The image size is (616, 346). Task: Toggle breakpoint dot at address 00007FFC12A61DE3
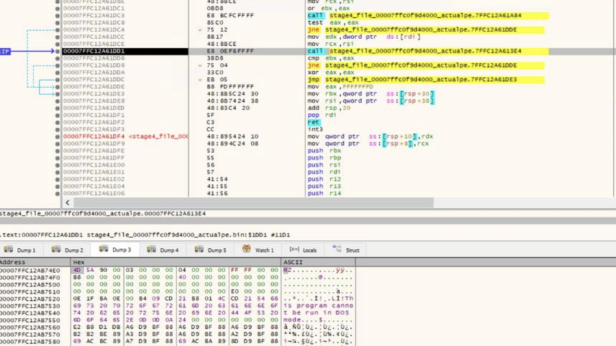click(x=57, y=94)
